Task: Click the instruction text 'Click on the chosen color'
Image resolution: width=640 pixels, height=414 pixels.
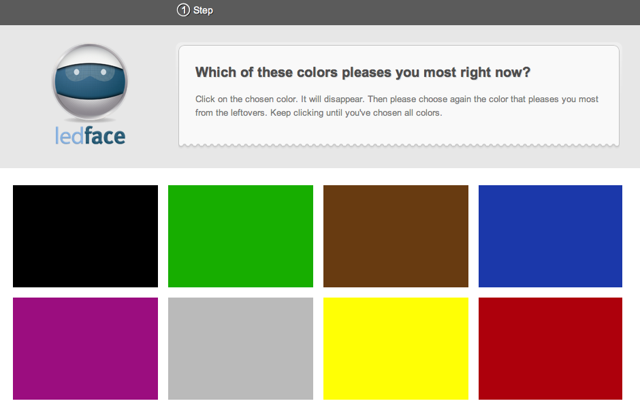Action: (246, 99)
